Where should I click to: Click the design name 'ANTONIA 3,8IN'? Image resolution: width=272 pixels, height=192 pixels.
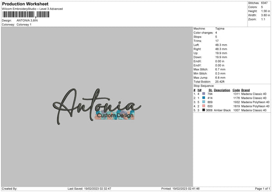27,20
